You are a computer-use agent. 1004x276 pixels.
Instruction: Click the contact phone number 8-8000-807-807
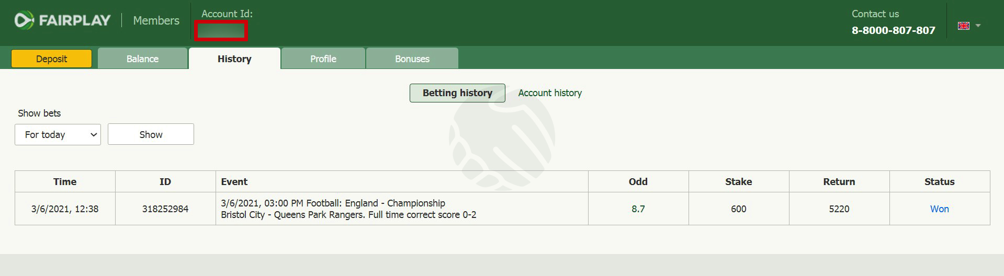pyautogui.click(x=893, y=30)
